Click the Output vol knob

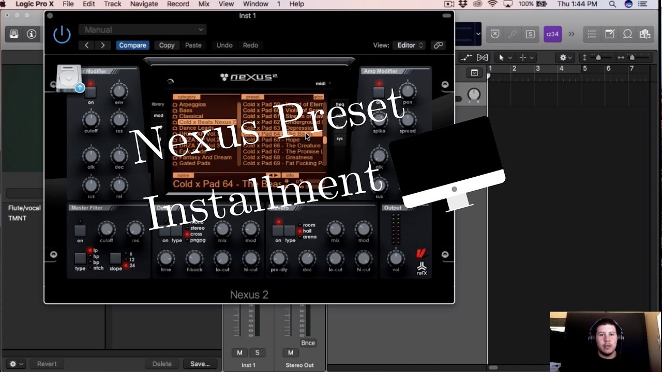tap(396, 258)
